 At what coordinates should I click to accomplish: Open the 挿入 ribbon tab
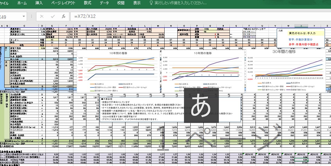pyautogui.click(x=39, y=3)
